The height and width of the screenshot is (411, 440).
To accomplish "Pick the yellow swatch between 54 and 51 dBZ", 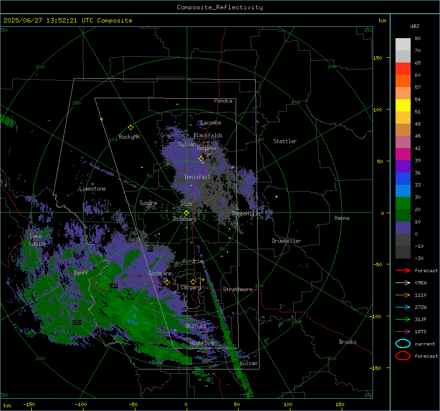I will click(403, 106).
